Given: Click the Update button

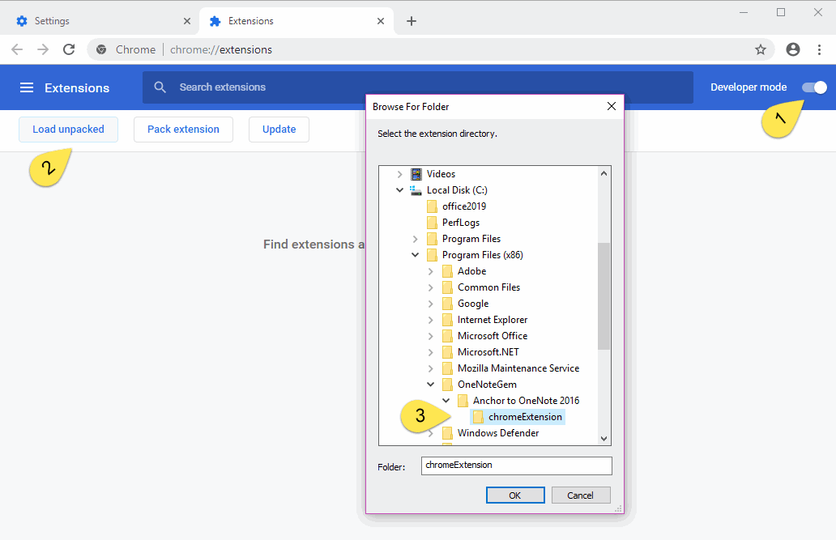Looking at the screenshot, I should (279, 130).
